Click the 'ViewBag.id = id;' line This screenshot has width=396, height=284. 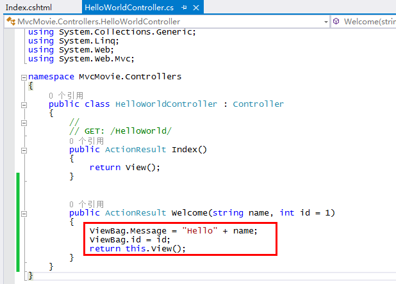click(130, 240)
